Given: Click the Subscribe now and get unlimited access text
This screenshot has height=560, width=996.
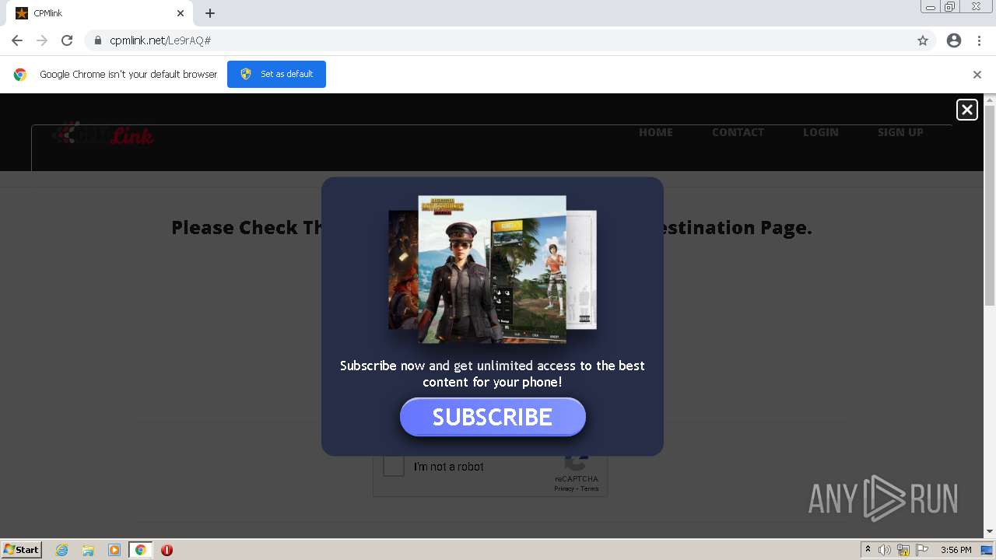Looking at the screenshot, I should tap(493, 373).
